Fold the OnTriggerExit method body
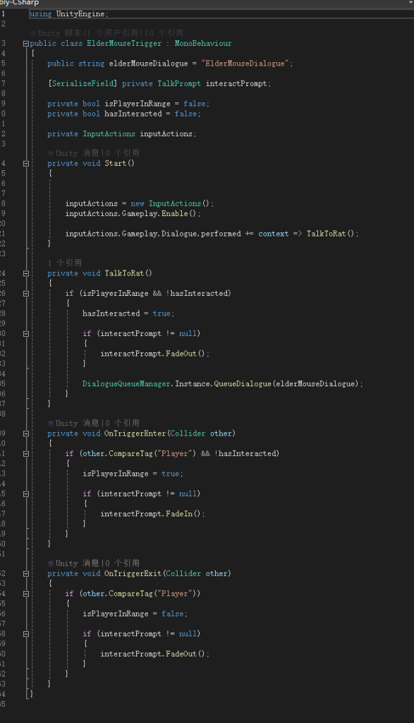Viewport: 414px width, 723px height. pos(26,573)
